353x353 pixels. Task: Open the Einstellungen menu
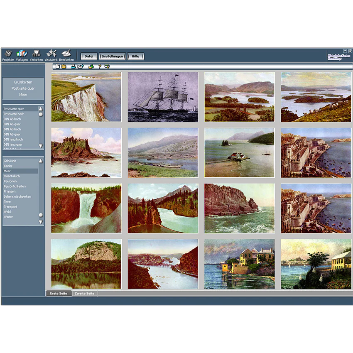(x=112, y=56)
